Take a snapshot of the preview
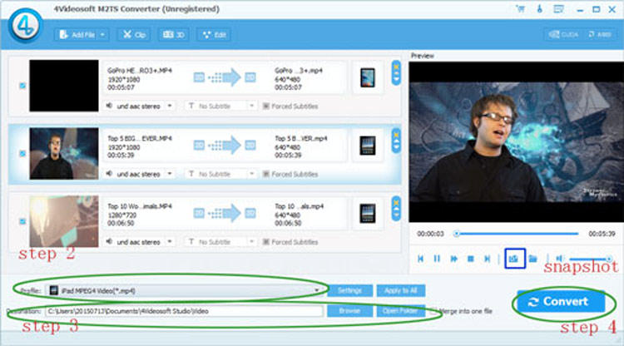Viewport: 624px width, 346px height. [514, 259]
